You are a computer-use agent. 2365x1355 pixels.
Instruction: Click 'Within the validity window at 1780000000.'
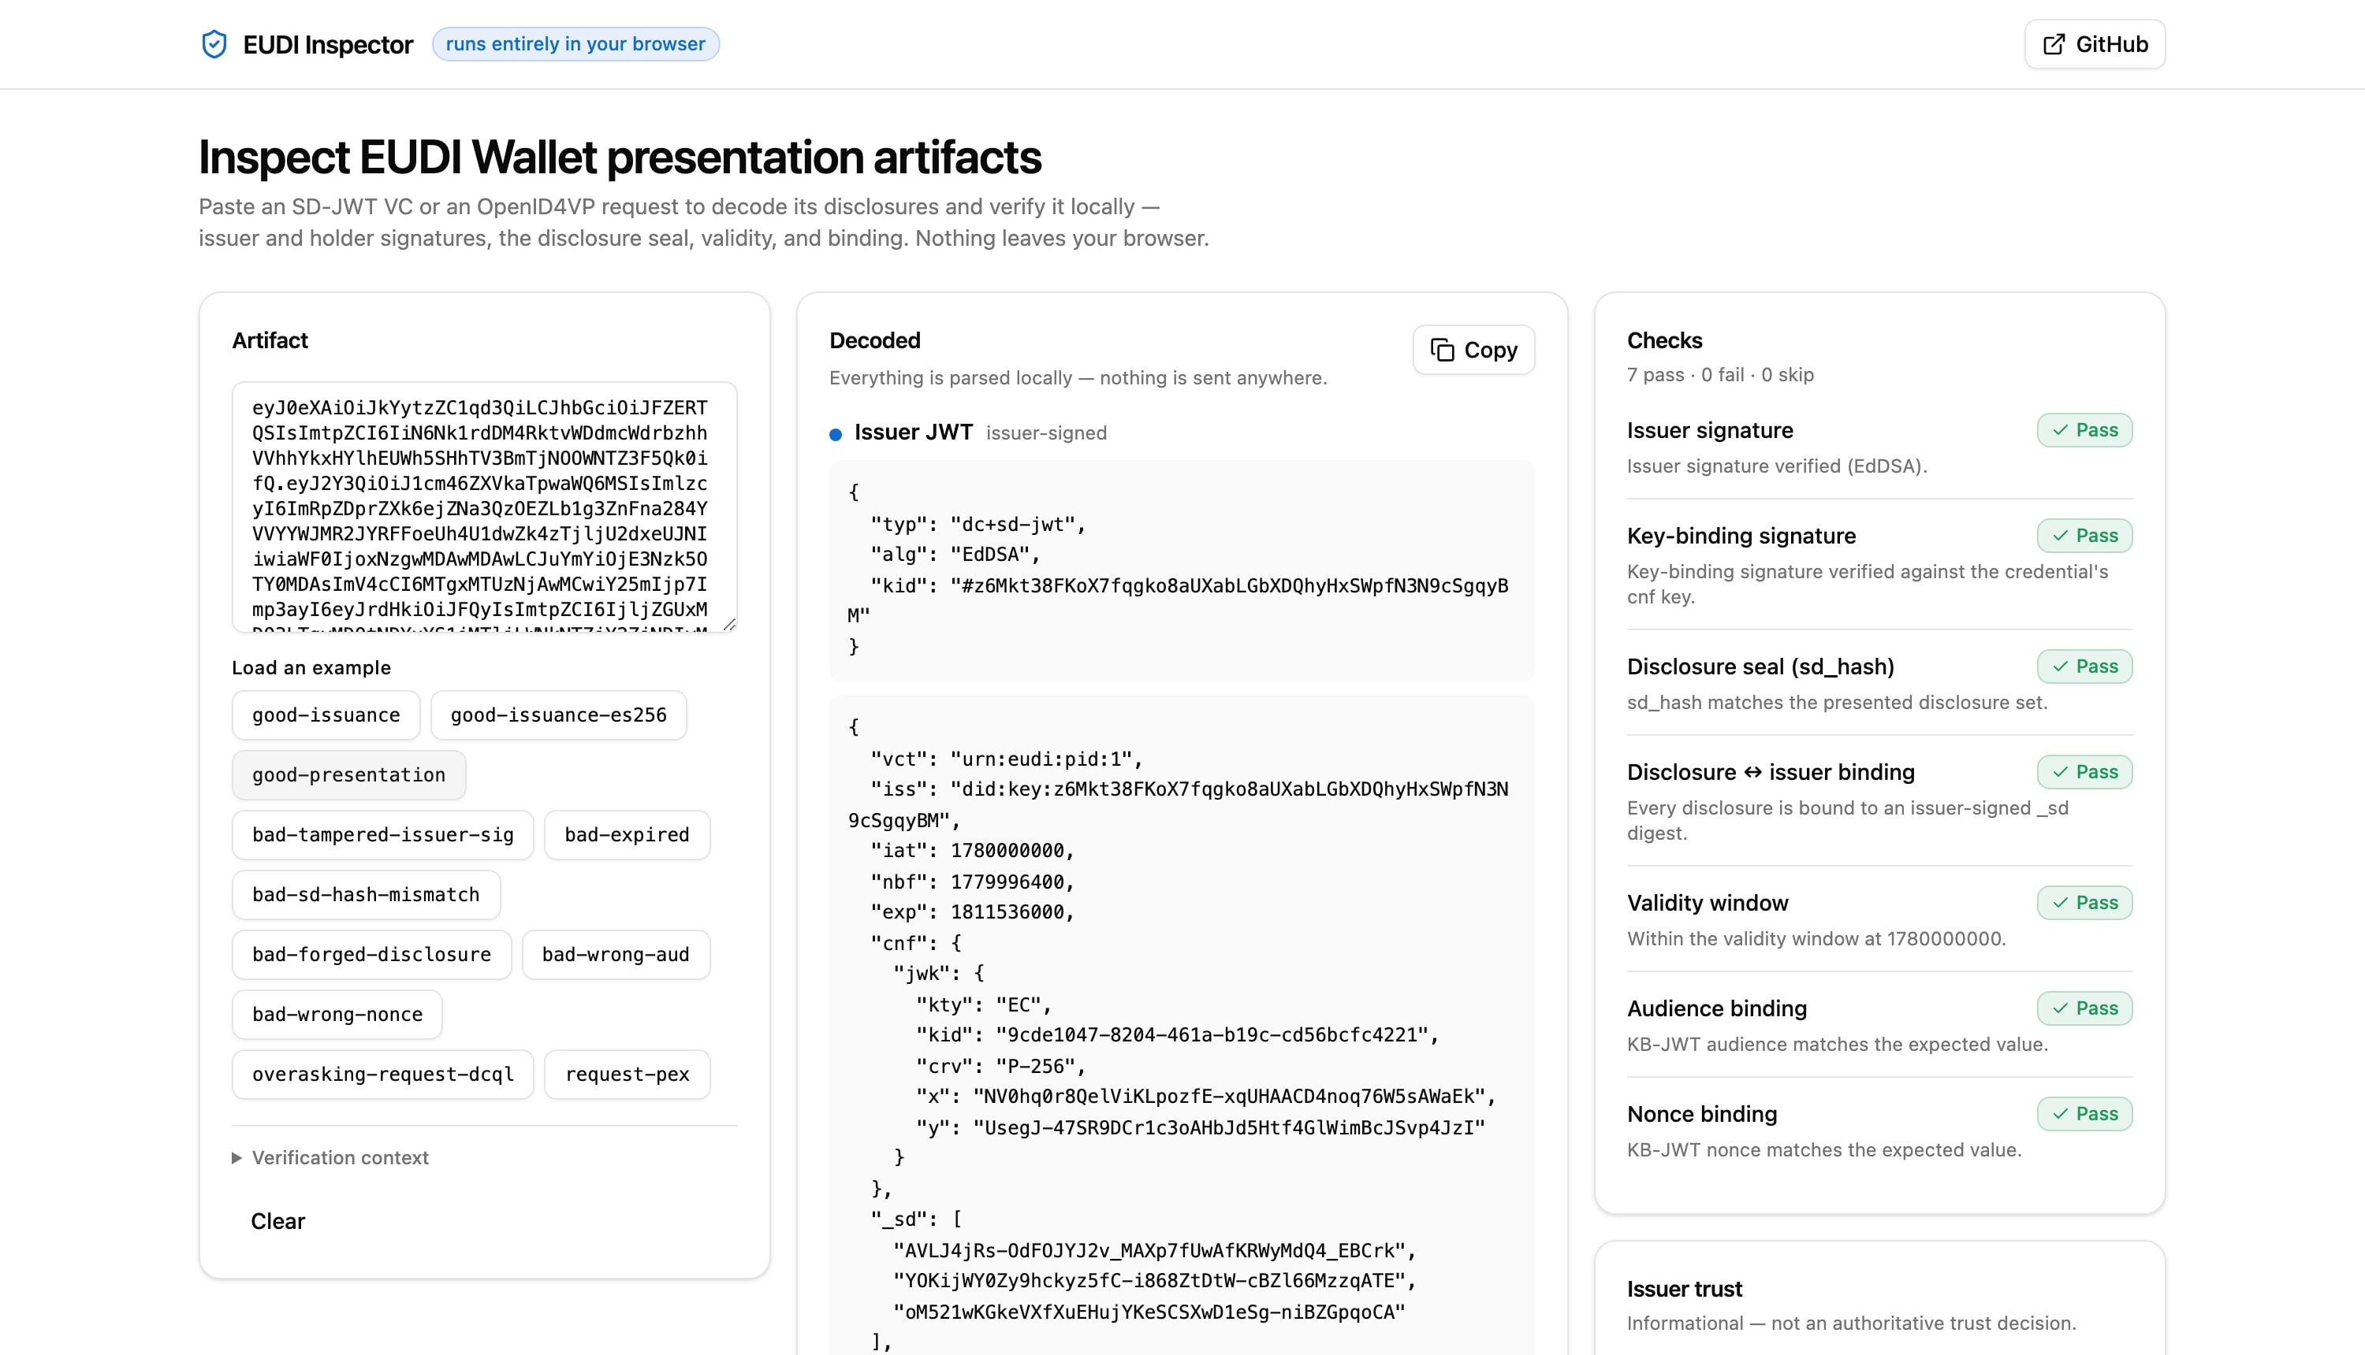(1816, 938)
